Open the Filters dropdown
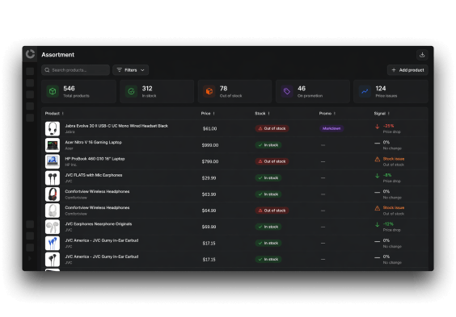The height and width of the screenshot is (317, 456). [x=131, y=70]
